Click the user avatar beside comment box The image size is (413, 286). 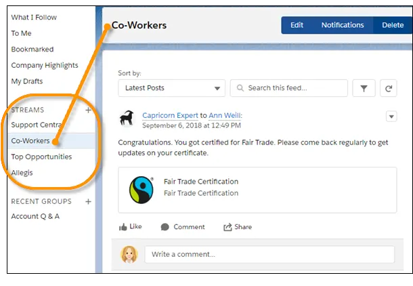(129, 255)
